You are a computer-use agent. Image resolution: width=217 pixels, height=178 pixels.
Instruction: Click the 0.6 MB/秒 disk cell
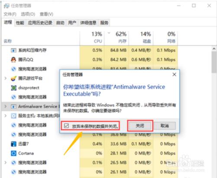tap(141, 60)
